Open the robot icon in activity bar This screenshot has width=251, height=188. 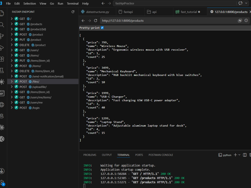2,116
